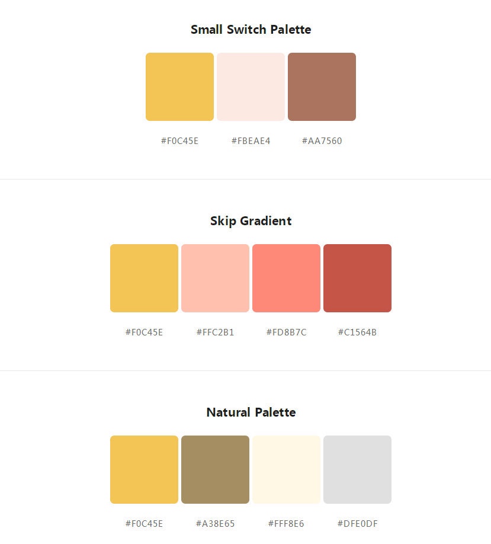Pick the brown swatch above #AA7560
The width and height of the screenshot is (491, 544).
point(322,87)
